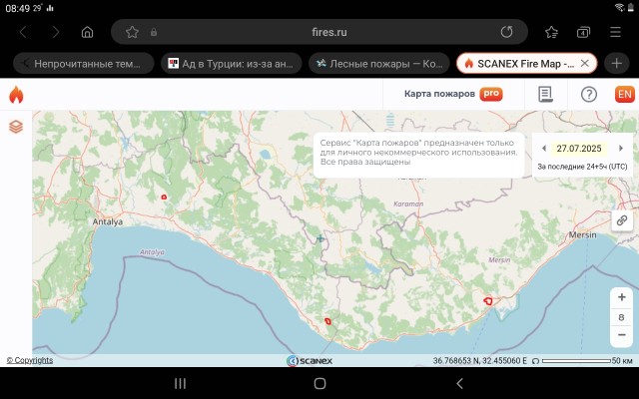Switch to 'Лесные пожары' tab
The height and width of the screenshot is (399, 639).
tap(378, 63)
